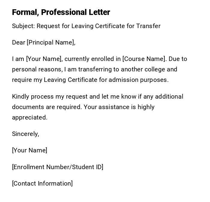Select the [Principal Name] placeholder
The width and height of the screenshot is (210, 202).
click(51, 42)
